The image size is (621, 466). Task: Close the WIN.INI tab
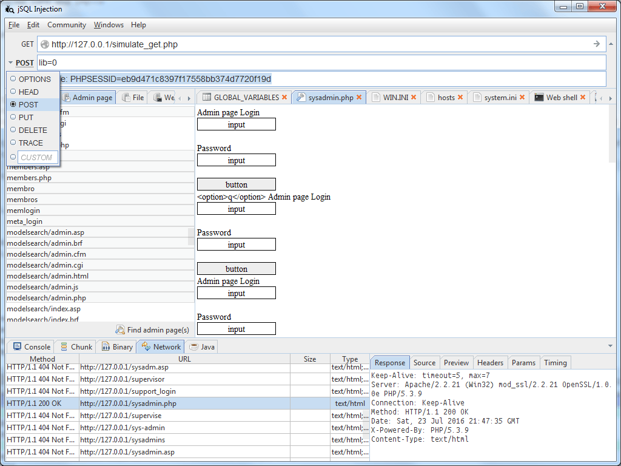(413, 96)
